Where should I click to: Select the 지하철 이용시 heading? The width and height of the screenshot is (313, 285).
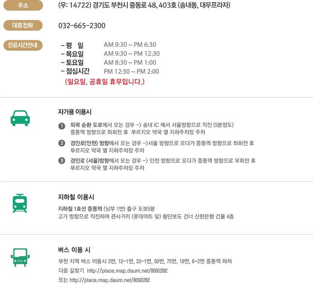click(76, 197)
